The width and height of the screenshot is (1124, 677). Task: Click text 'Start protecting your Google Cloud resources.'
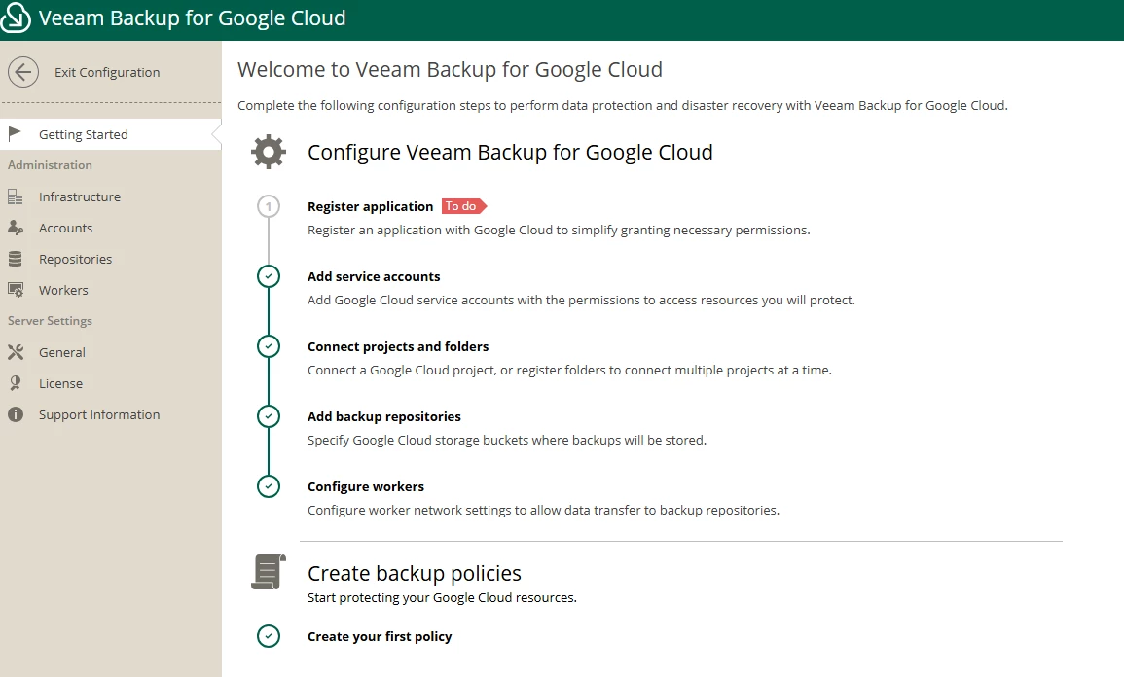[442, 597]
